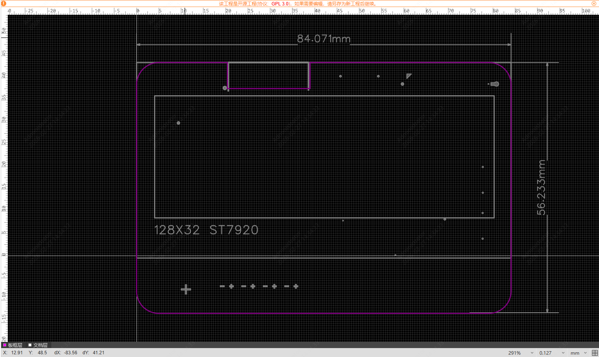Select the 56.233mm height dimension label

[541, 187]
